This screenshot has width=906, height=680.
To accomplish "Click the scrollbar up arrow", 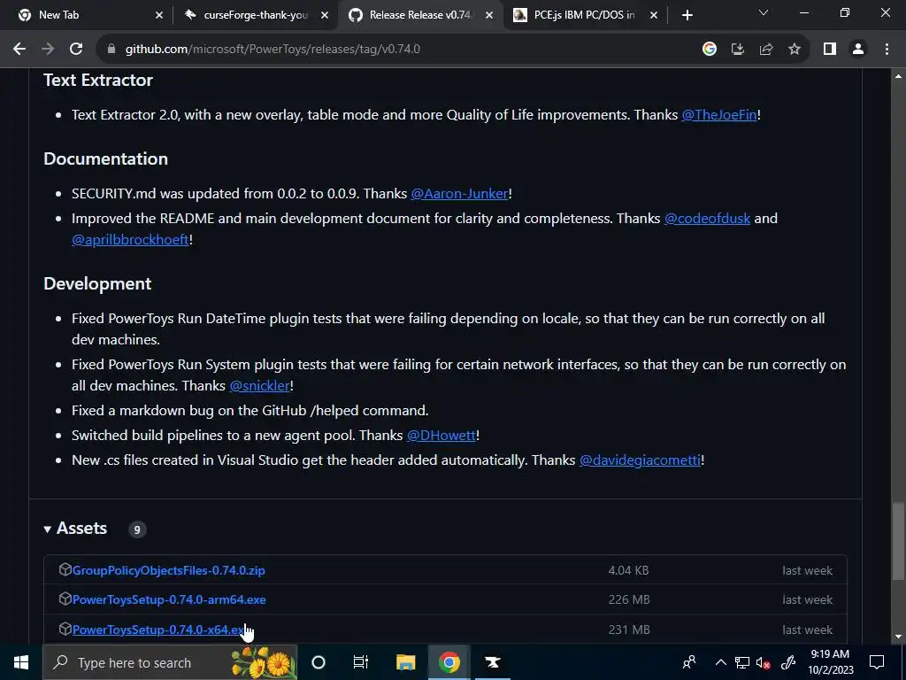I will pos(897,76).
